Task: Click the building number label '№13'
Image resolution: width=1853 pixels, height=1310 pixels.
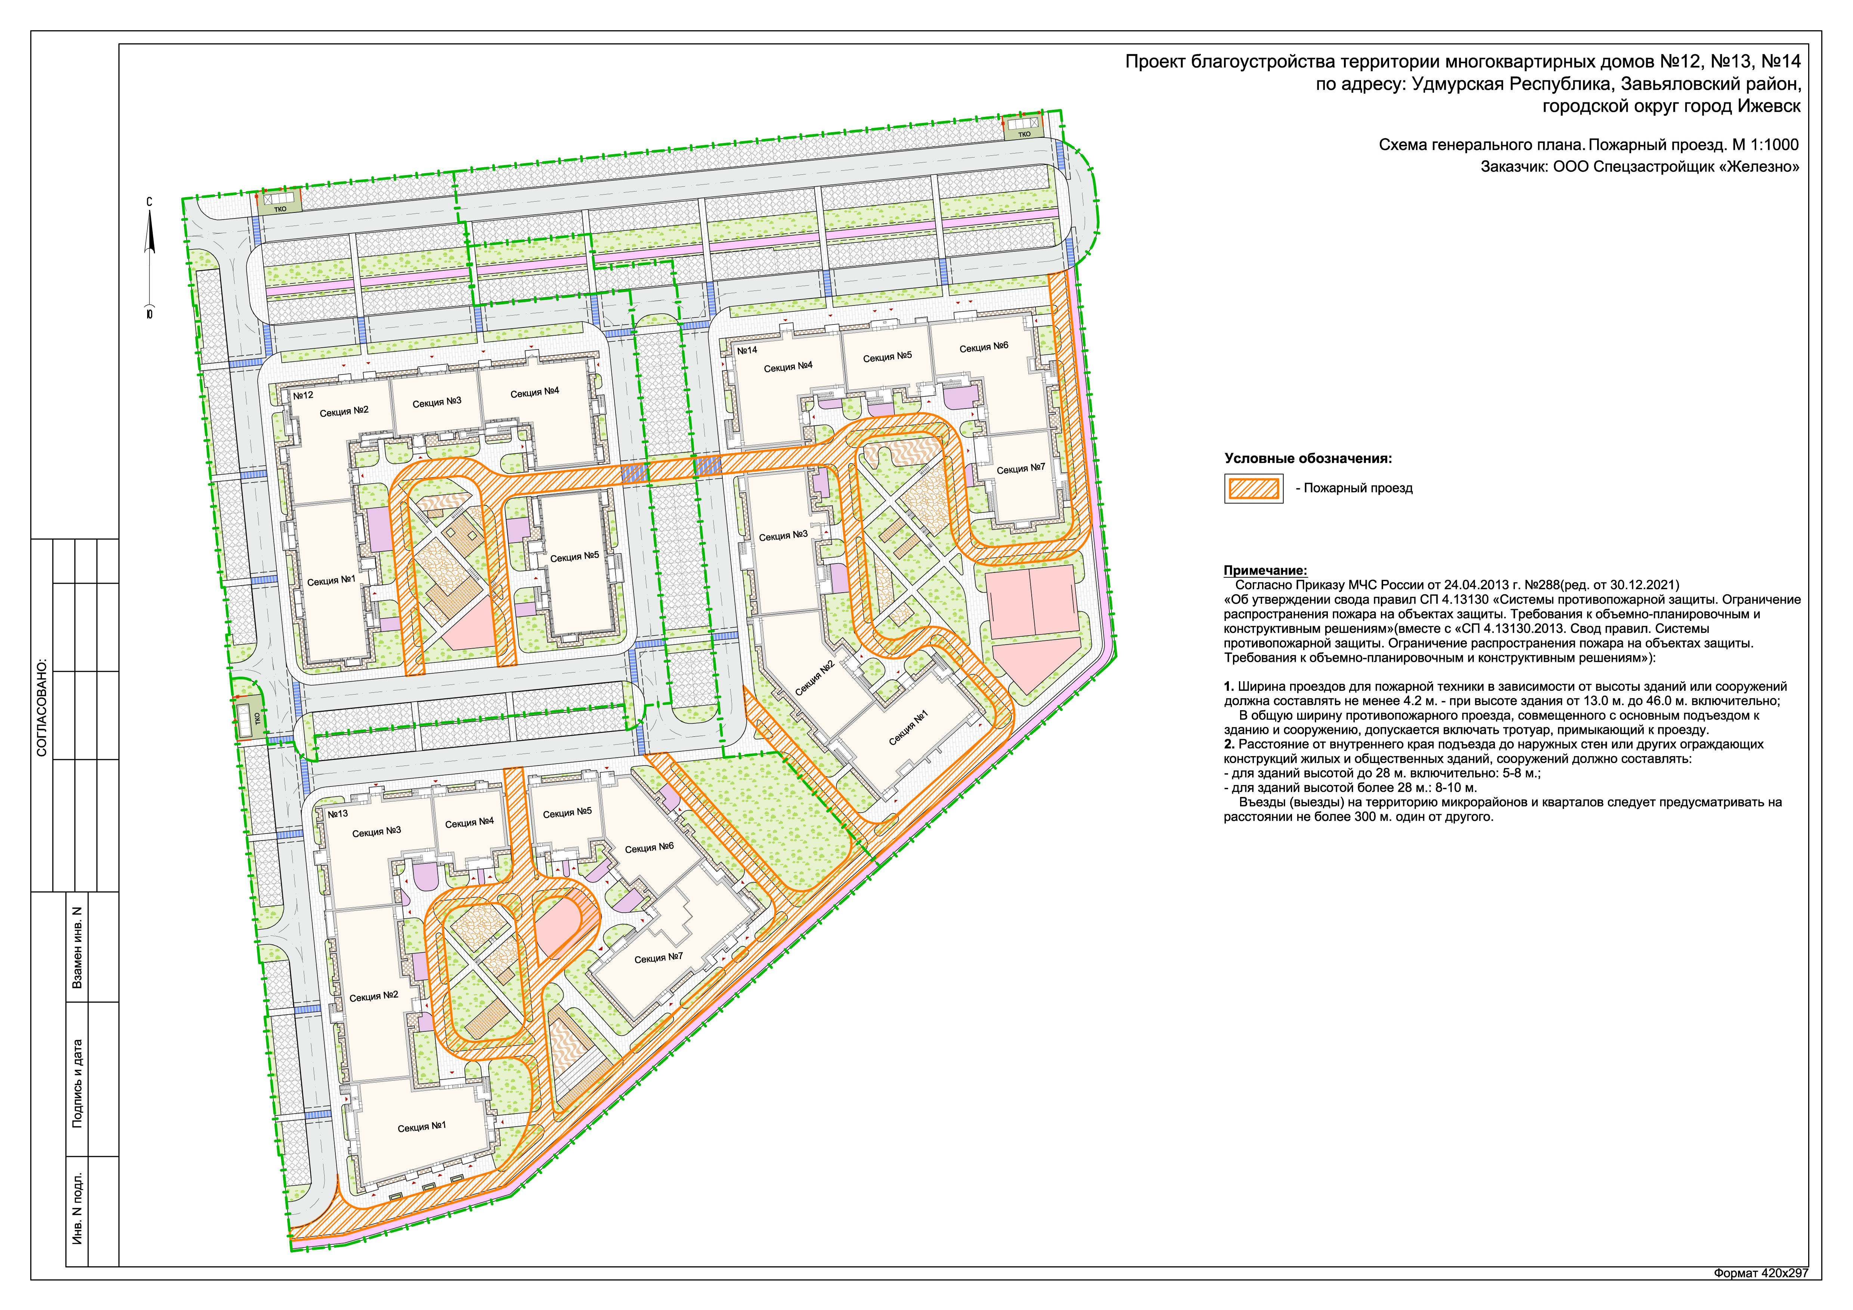Action: (338, 814)
